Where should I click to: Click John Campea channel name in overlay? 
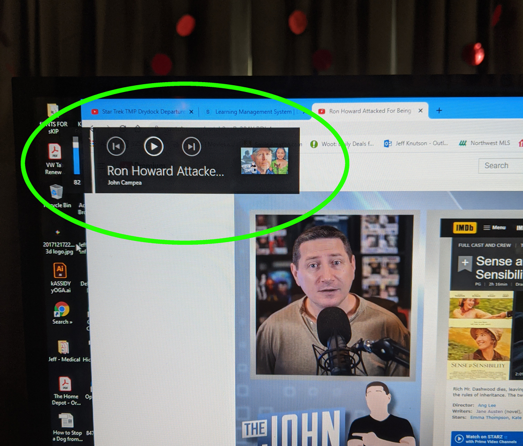[x=124, y=182]
